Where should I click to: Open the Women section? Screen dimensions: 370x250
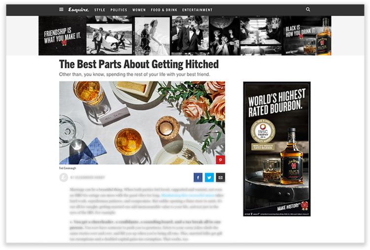tap(139, 10)
